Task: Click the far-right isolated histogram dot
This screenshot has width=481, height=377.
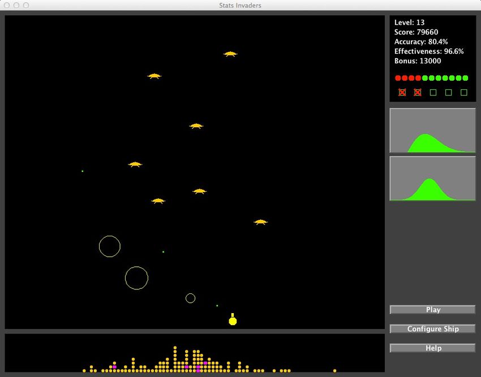Action: click(x=334, y=371)
